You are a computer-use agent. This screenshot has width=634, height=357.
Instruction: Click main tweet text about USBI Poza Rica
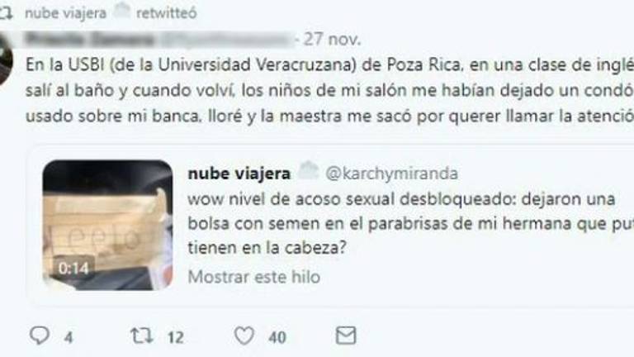[x=329, y=90]
